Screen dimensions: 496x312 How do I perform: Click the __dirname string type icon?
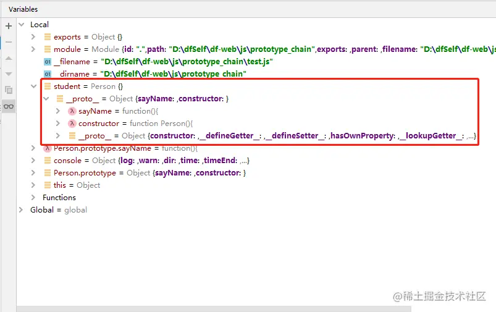coord(48,74)
